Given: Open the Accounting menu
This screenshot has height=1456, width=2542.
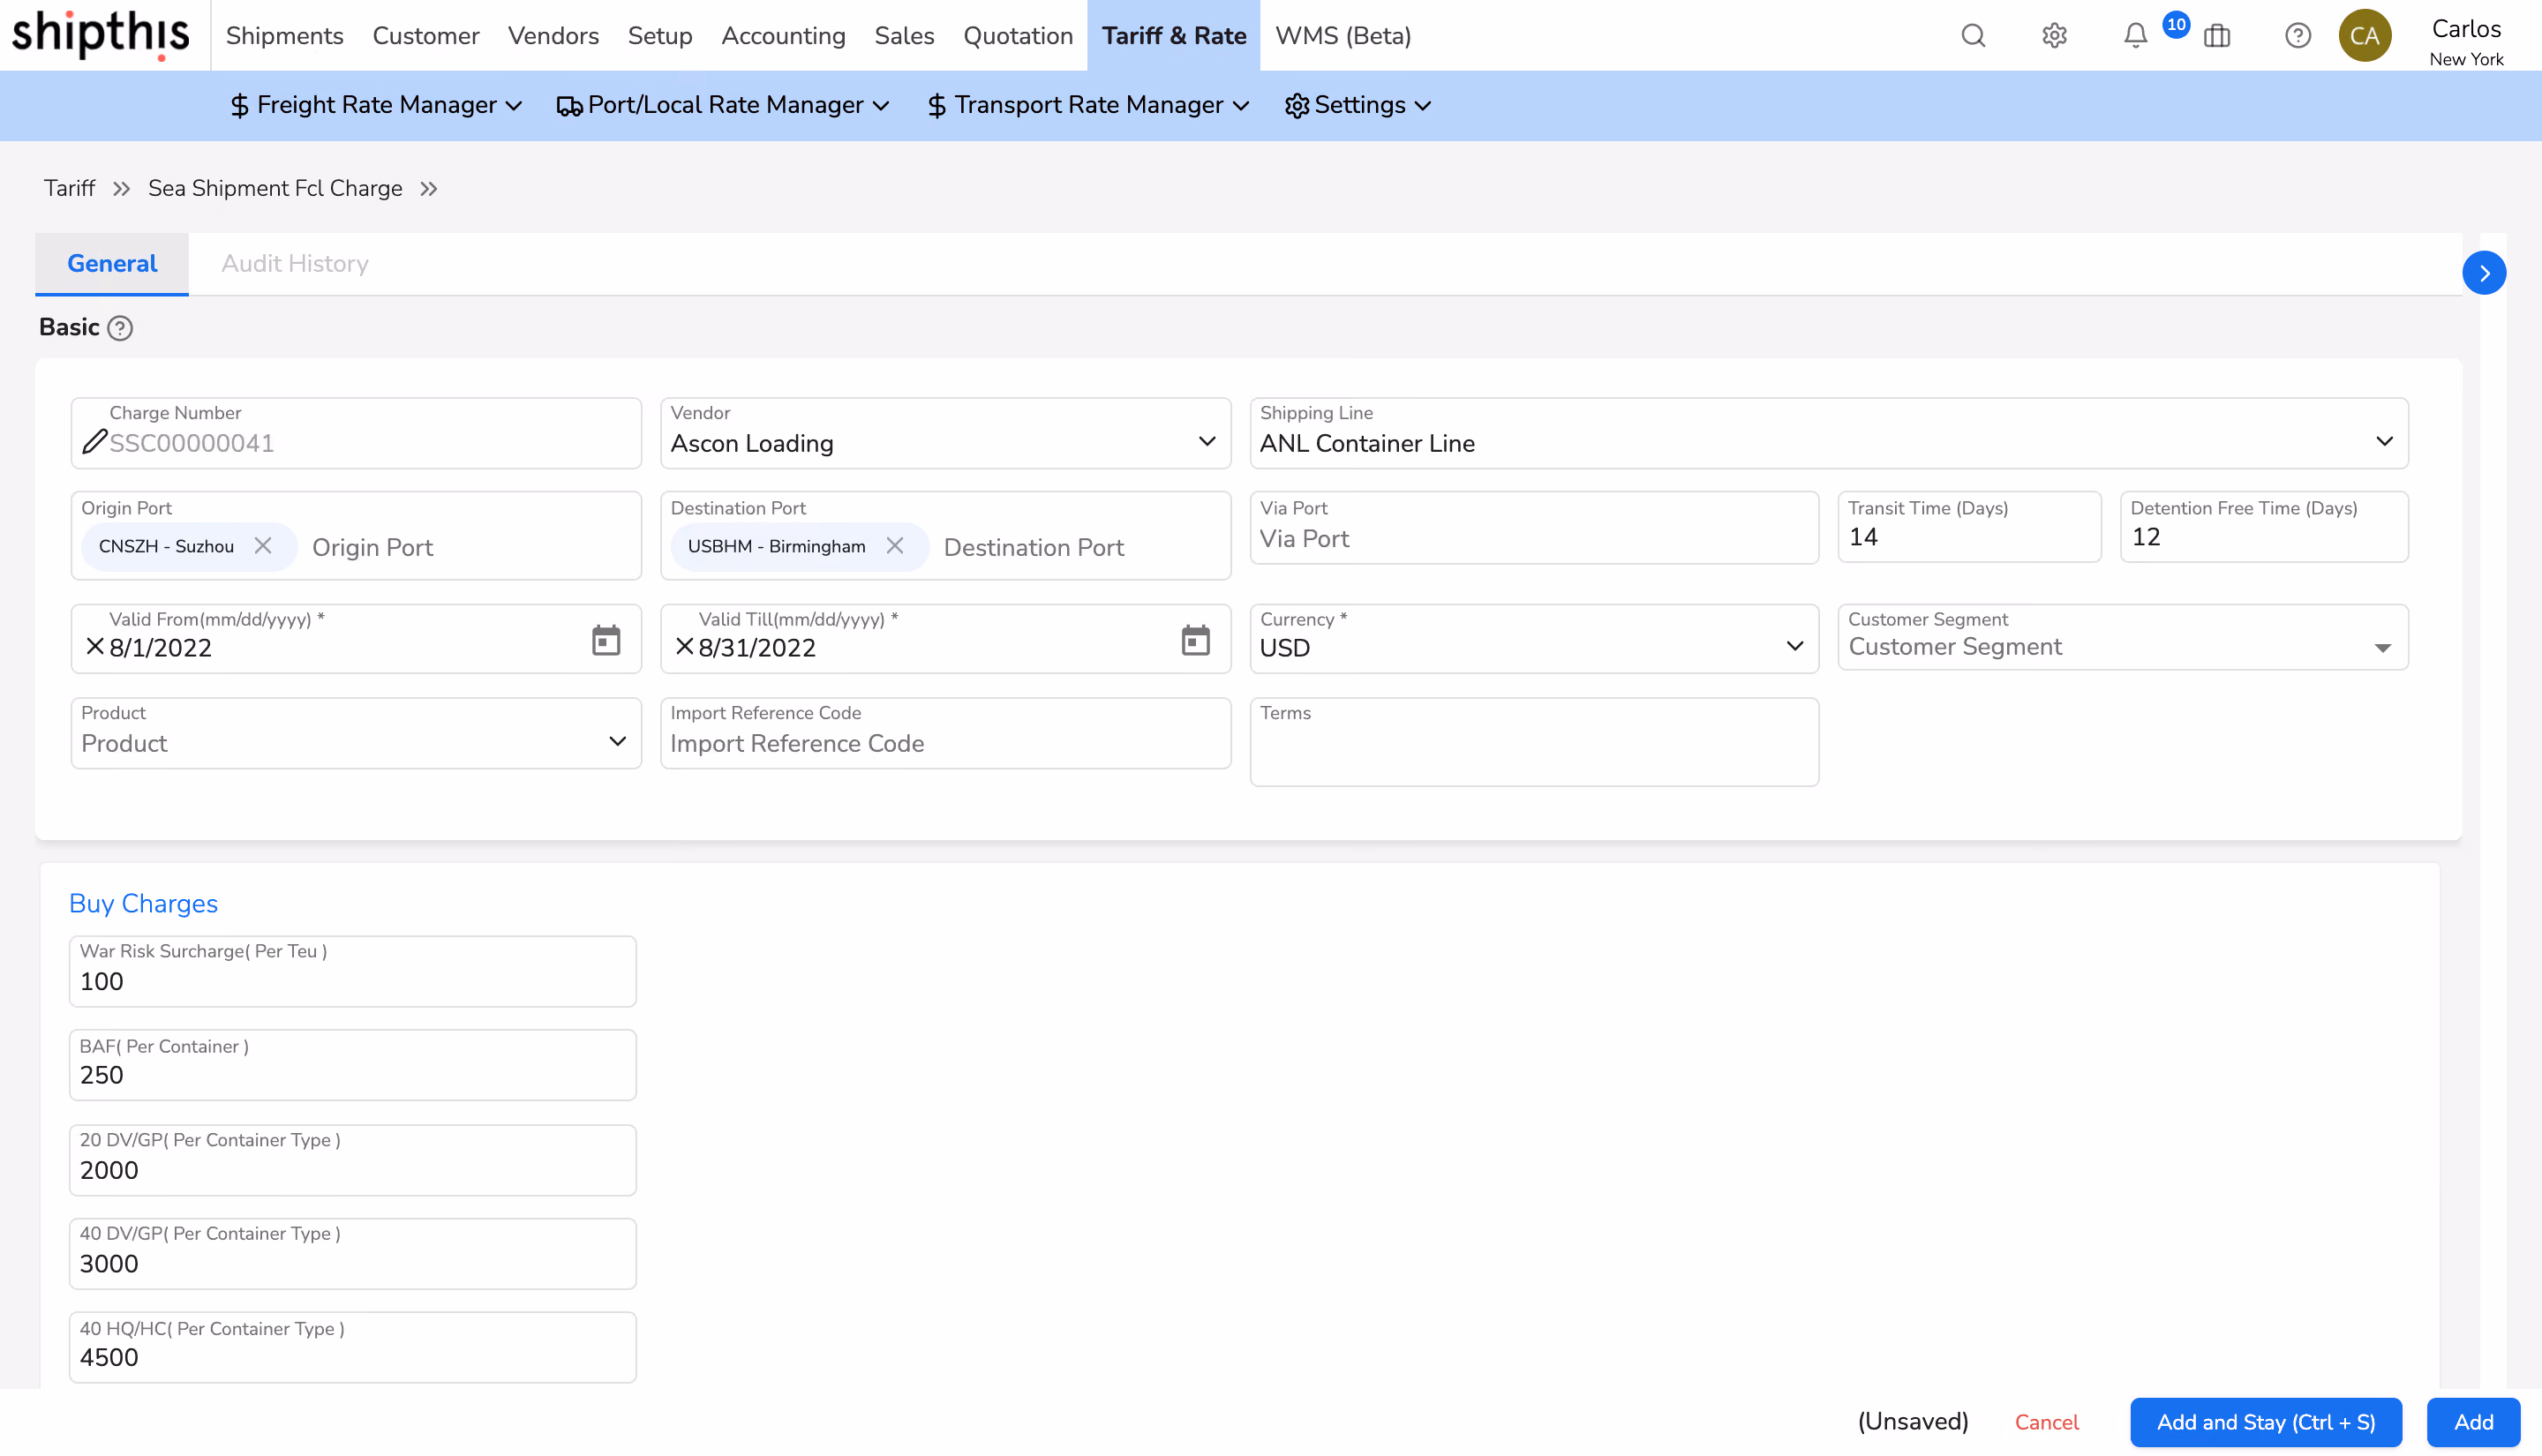Looking at the screenshot, I should click(783, 36).
